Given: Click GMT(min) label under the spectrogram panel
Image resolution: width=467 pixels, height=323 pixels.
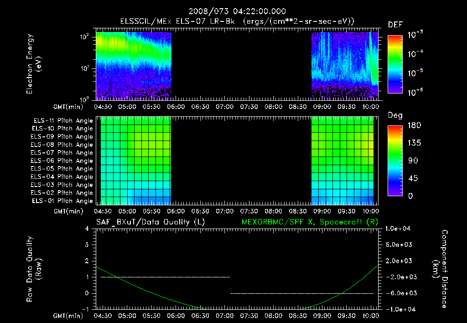Looking at the screenshot, I should 68,107.
